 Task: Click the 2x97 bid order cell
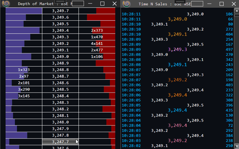click(24, 76)
